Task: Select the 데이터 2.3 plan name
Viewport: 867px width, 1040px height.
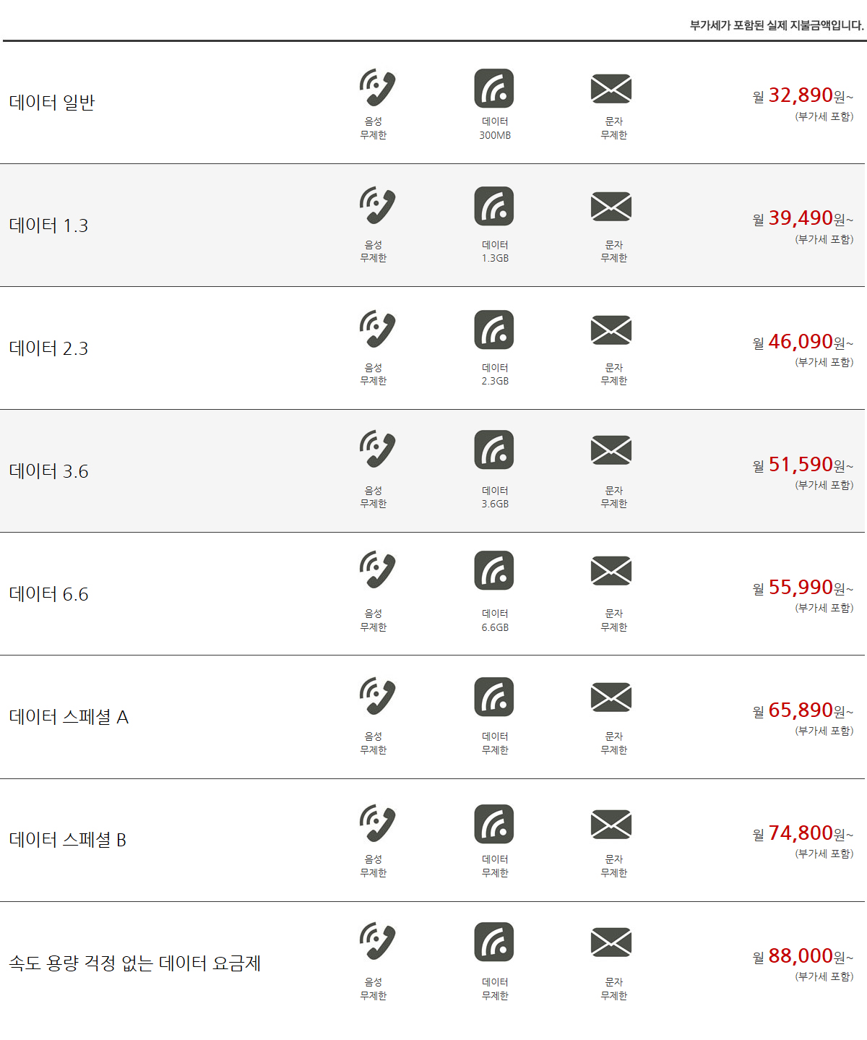Action: click(48, 348)
